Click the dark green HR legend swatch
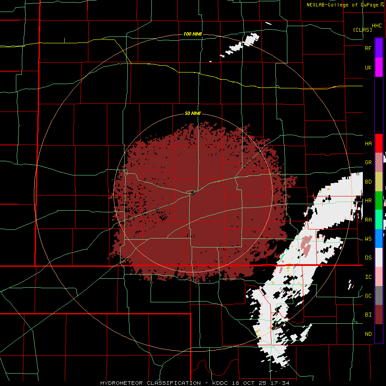The image size is (386, 386). [379, 201]
